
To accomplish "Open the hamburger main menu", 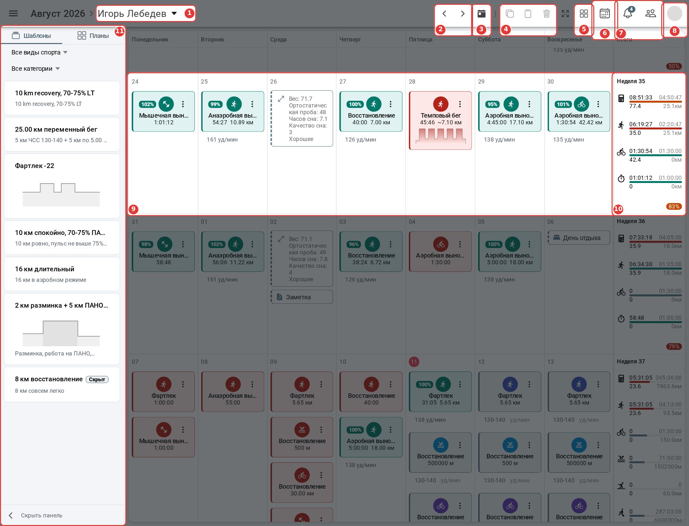I will pyautogui.click(x=13, y=13).
